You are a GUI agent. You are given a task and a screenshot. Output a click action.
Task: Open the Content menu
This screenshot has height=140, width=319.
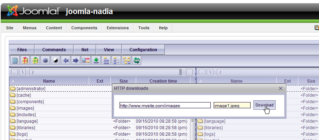(54, 28)
